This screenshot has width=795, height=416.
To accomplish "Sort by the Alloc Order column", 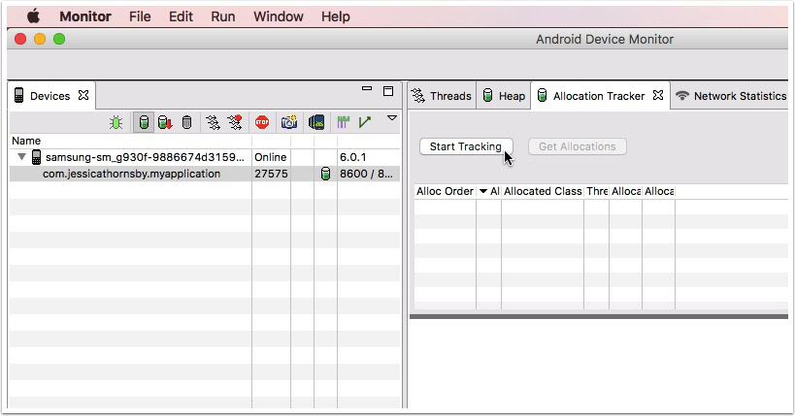I will pyautogui.click(x=445, y=192).
